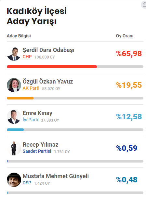The image size is (146, 197).
Task: Select the İyi Parti label
Action: click(31, 120)
